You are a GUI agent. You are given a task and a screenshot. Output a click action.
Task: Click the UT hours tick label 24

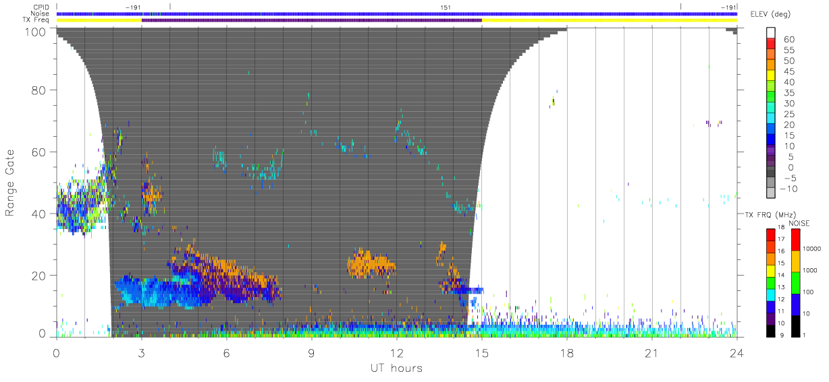coord(737,352)
